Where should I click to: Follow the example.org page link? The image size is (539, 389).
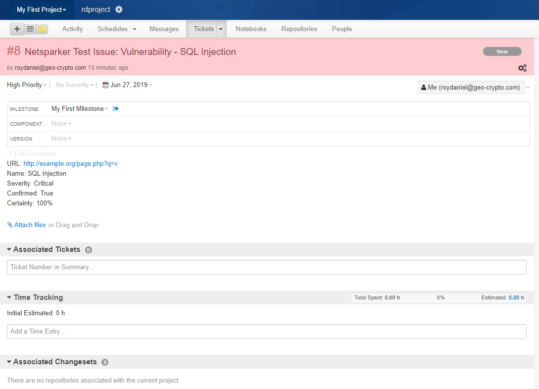tap(70, 163)
